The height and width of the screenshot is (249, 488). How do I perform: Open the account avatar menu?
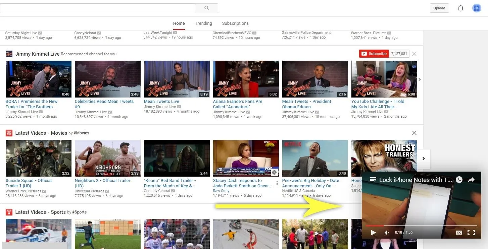(477, 8)
